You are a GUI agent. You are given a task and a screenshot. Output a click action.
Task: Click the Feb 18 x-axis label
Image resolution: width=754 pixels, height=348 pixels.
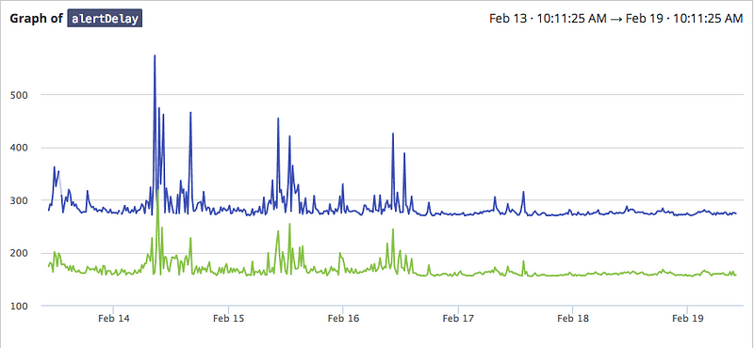coord(573,318)
